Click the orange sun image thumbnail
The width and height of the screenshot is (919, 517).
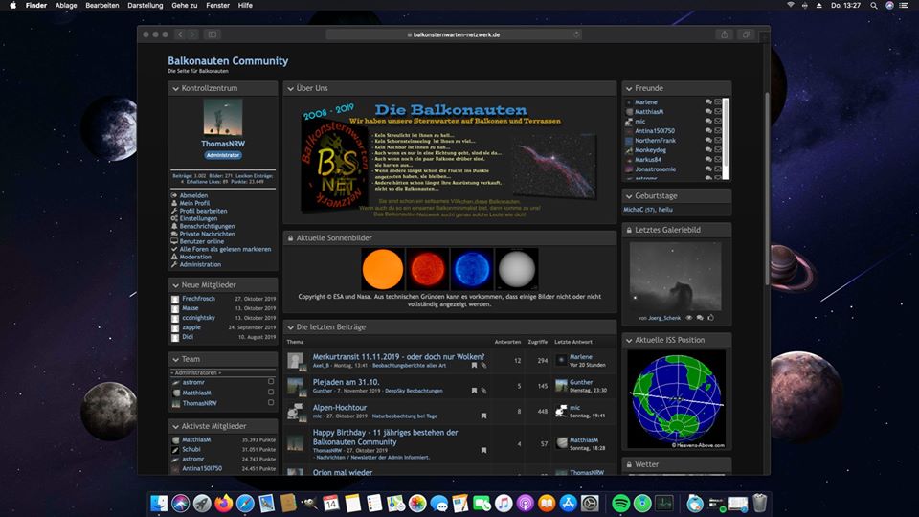382,269
